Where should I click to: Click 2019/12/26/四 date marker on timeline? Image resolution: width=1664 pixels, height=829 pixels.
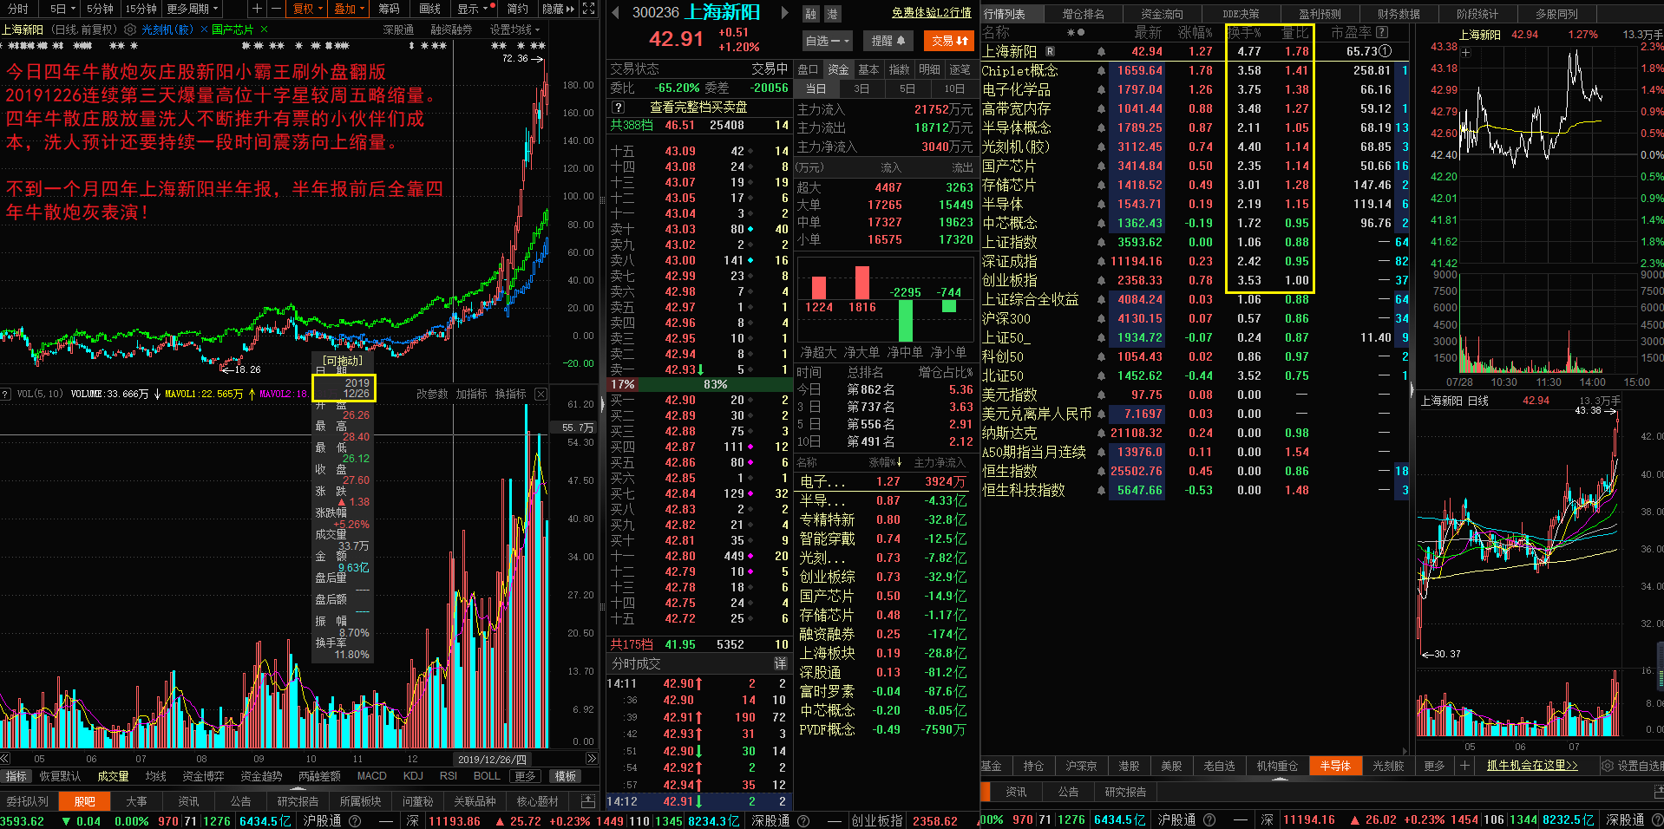click(492, 759)
